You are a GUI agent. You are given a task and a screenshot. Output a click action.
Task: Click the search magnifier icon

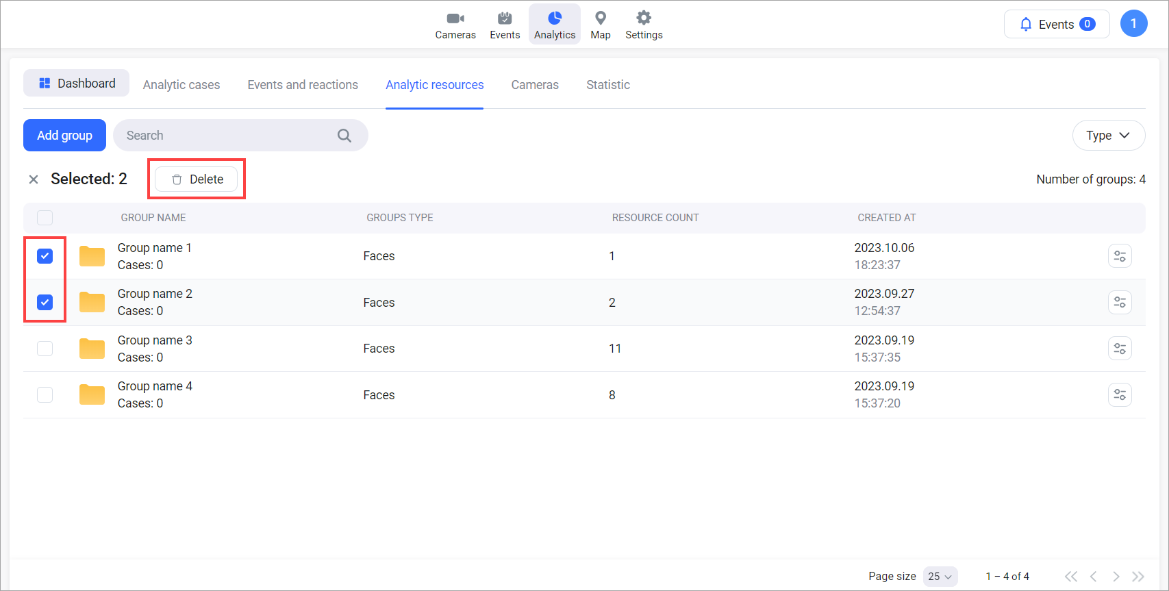(x=344, y=136)
